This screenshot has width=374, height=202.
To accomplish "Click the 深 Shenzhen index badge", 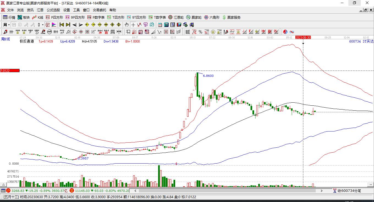I will [72, 190].
